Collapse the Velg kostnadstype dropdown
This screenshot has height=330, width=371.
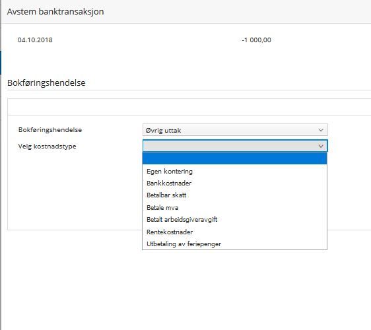pyautogui.click(x=235, y=146)
